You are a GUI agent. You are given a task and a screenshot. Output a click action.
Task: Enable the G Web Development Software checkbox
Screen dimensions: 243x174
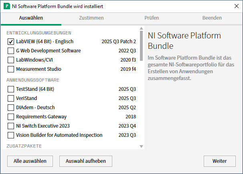[x=11, y=51]
